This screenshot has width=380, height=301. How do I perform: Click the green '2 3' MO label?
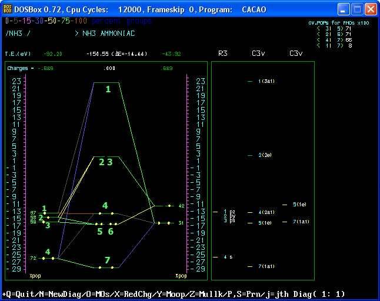coord(106,162)
